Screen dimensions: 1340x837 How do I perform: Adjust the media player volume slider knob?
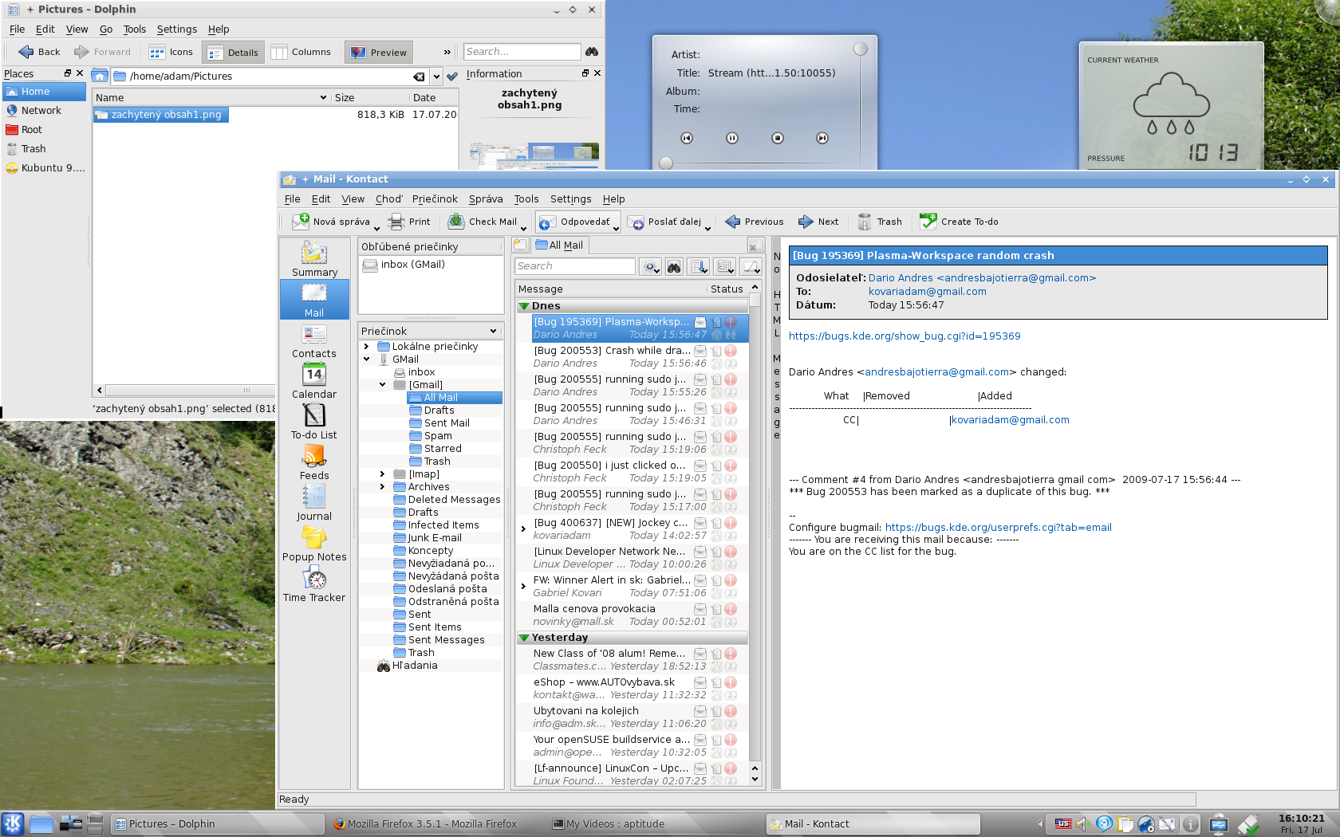click(x=861, y=49)
